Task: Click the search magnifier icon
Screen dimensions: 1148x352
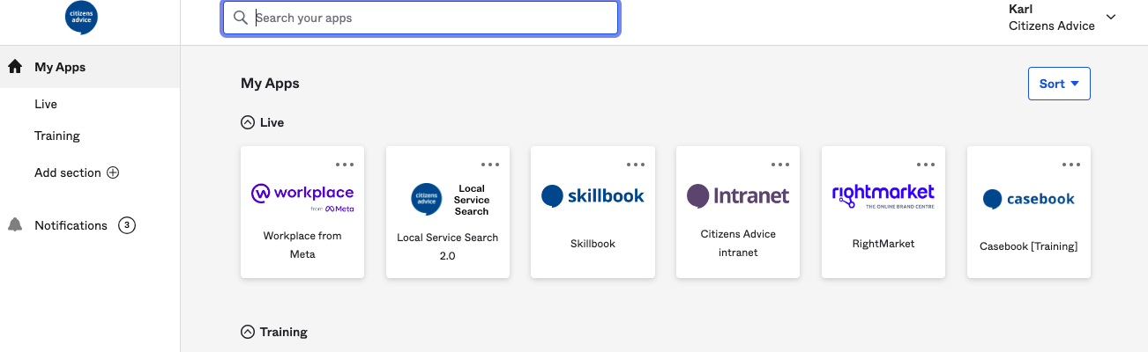Action: pos(240,18)
